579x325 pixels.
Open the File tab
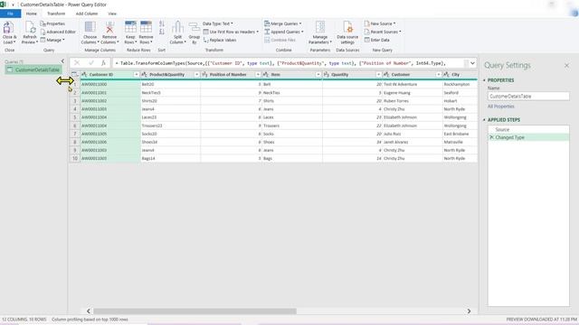pyautogui.click(x=10, y=14)
